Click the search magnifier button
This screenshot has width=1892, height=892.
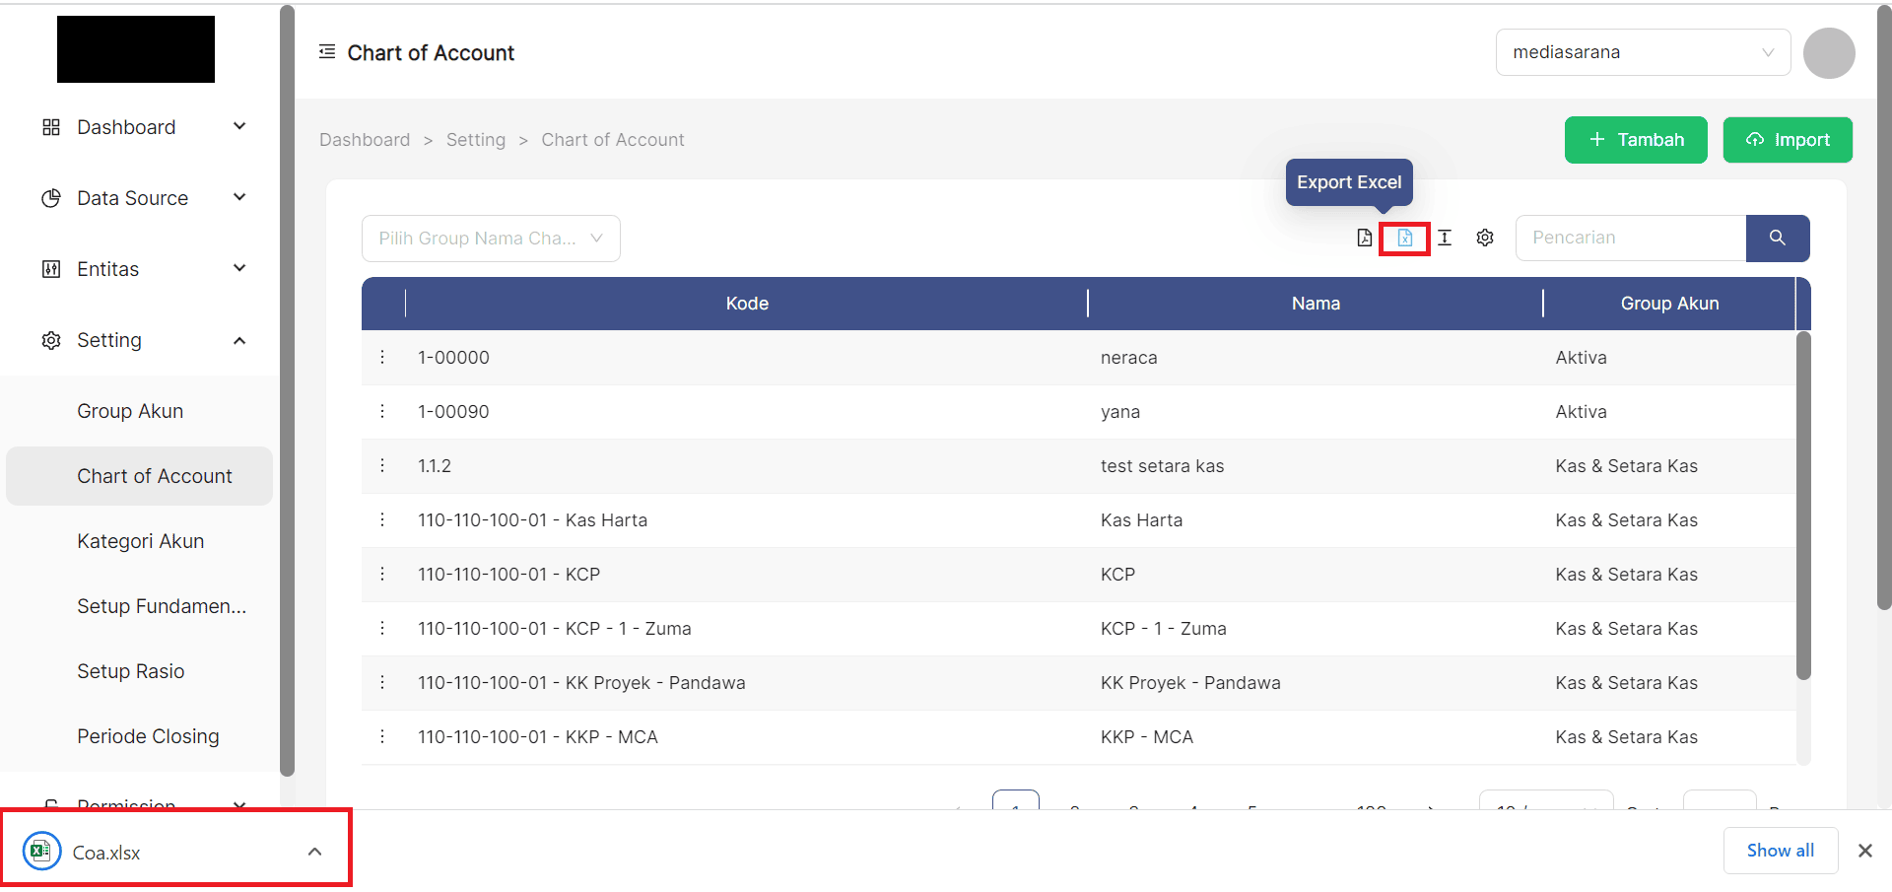pyautogui.click(x=1777, y=238)
